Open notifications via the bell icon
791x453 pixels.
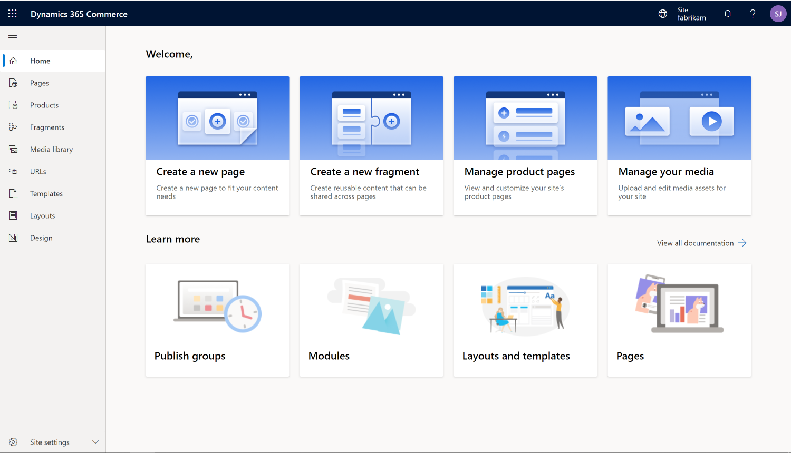728,14
